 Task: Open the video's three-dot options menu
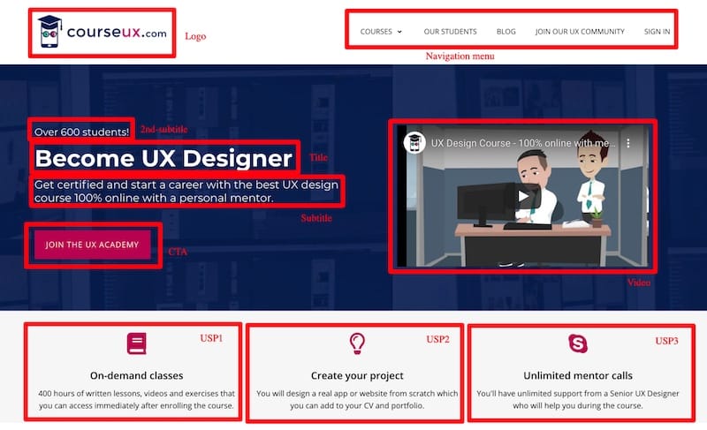tap(627, 143)
